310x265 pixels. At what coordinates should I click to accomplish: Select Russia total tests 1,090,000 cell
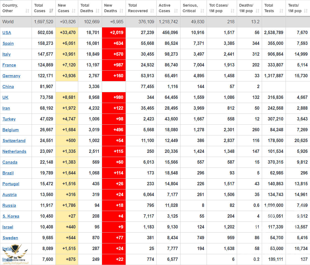(274, 205)
